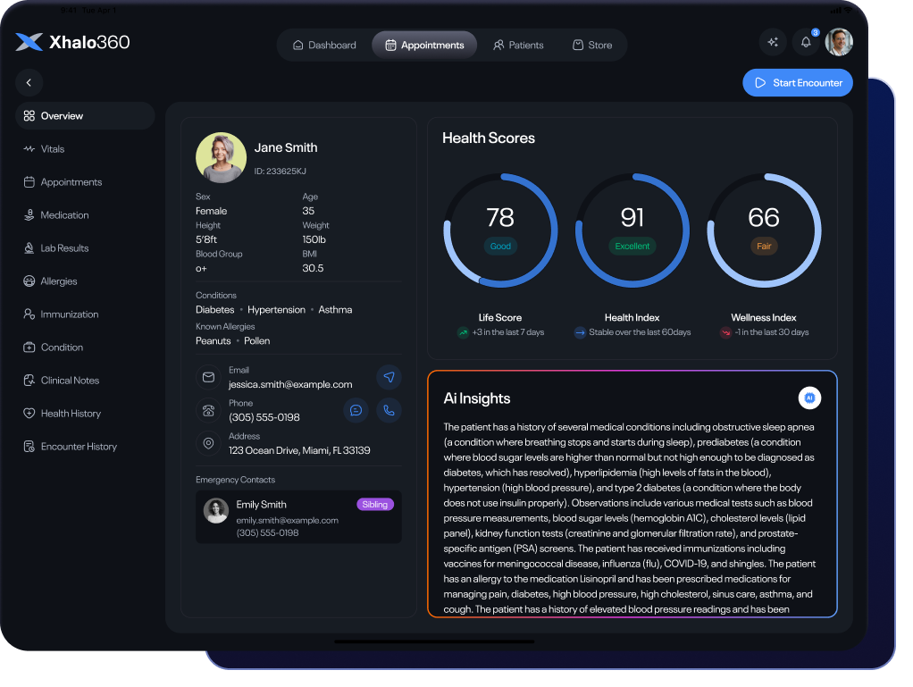Click the chat message icon beside phone

click(356, 410)
